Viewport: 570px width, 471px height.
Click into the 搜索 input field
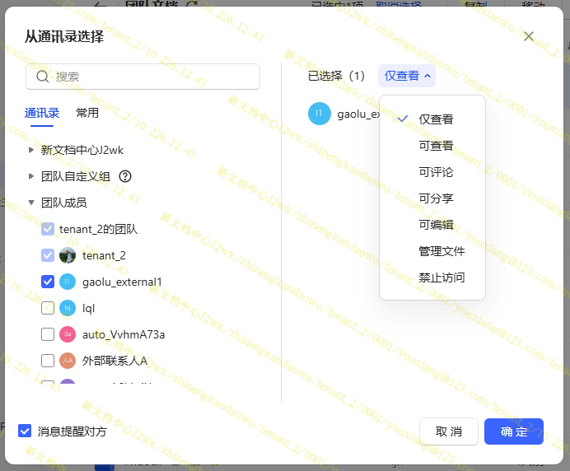[x=152, y=77]
